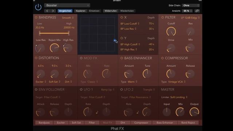Image resolution: width=233 pixels, height=131 pixels.
Task: Click the Kopieren button
Action: pyautogui.click(x=80, y=11)
